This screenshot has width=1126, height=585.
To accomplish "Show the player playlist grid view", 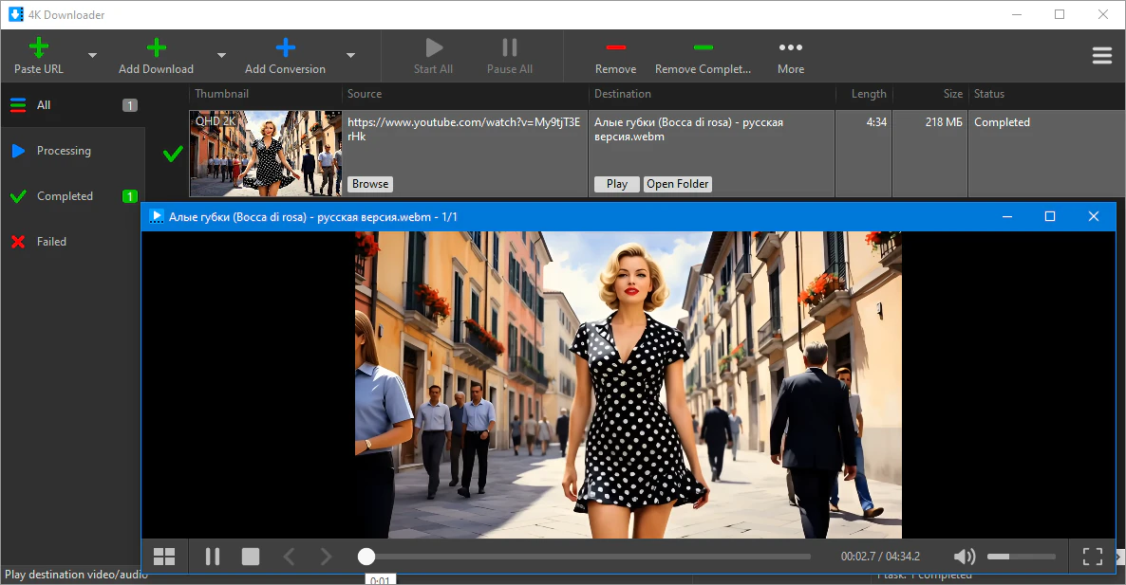I will tap(164, 557).
